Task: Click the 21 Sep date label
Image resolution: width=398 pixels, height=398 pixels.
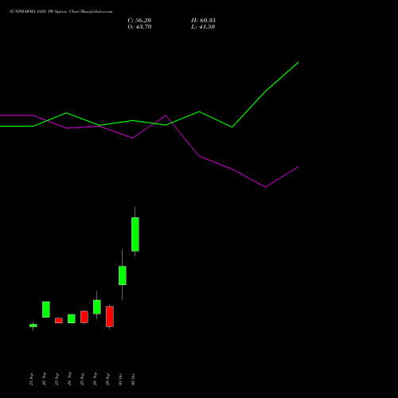Action: [31, 379]
